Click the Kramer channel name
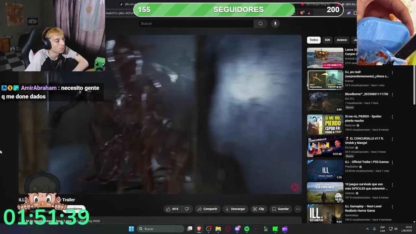The image size is (416, 234). [349, 81]
